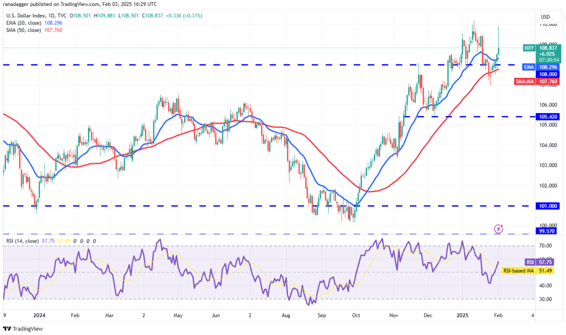Click the SMA value 107.760 in legend
The width and height of the screenshot is (566, 335).
[x=53, y=30]
